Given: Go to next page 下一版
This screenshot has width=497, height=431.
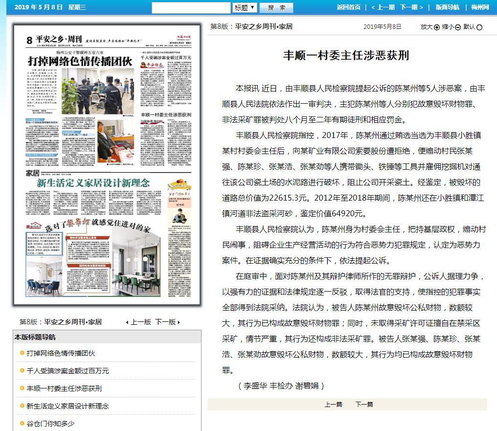Looking at the screenshot, I should tap(165, 322).
